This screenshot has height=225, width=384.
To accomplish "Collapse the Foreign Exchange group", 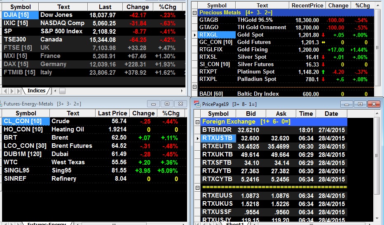I will [x=198, y=122].
